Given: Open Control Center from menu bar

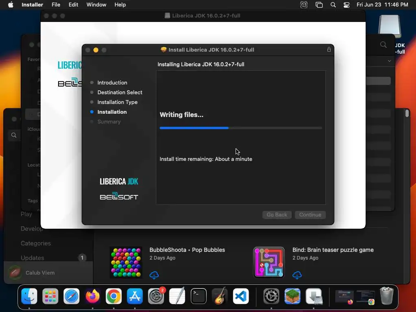Looking at the screenshot, I should pyautogui.click(x=346, y=4).
